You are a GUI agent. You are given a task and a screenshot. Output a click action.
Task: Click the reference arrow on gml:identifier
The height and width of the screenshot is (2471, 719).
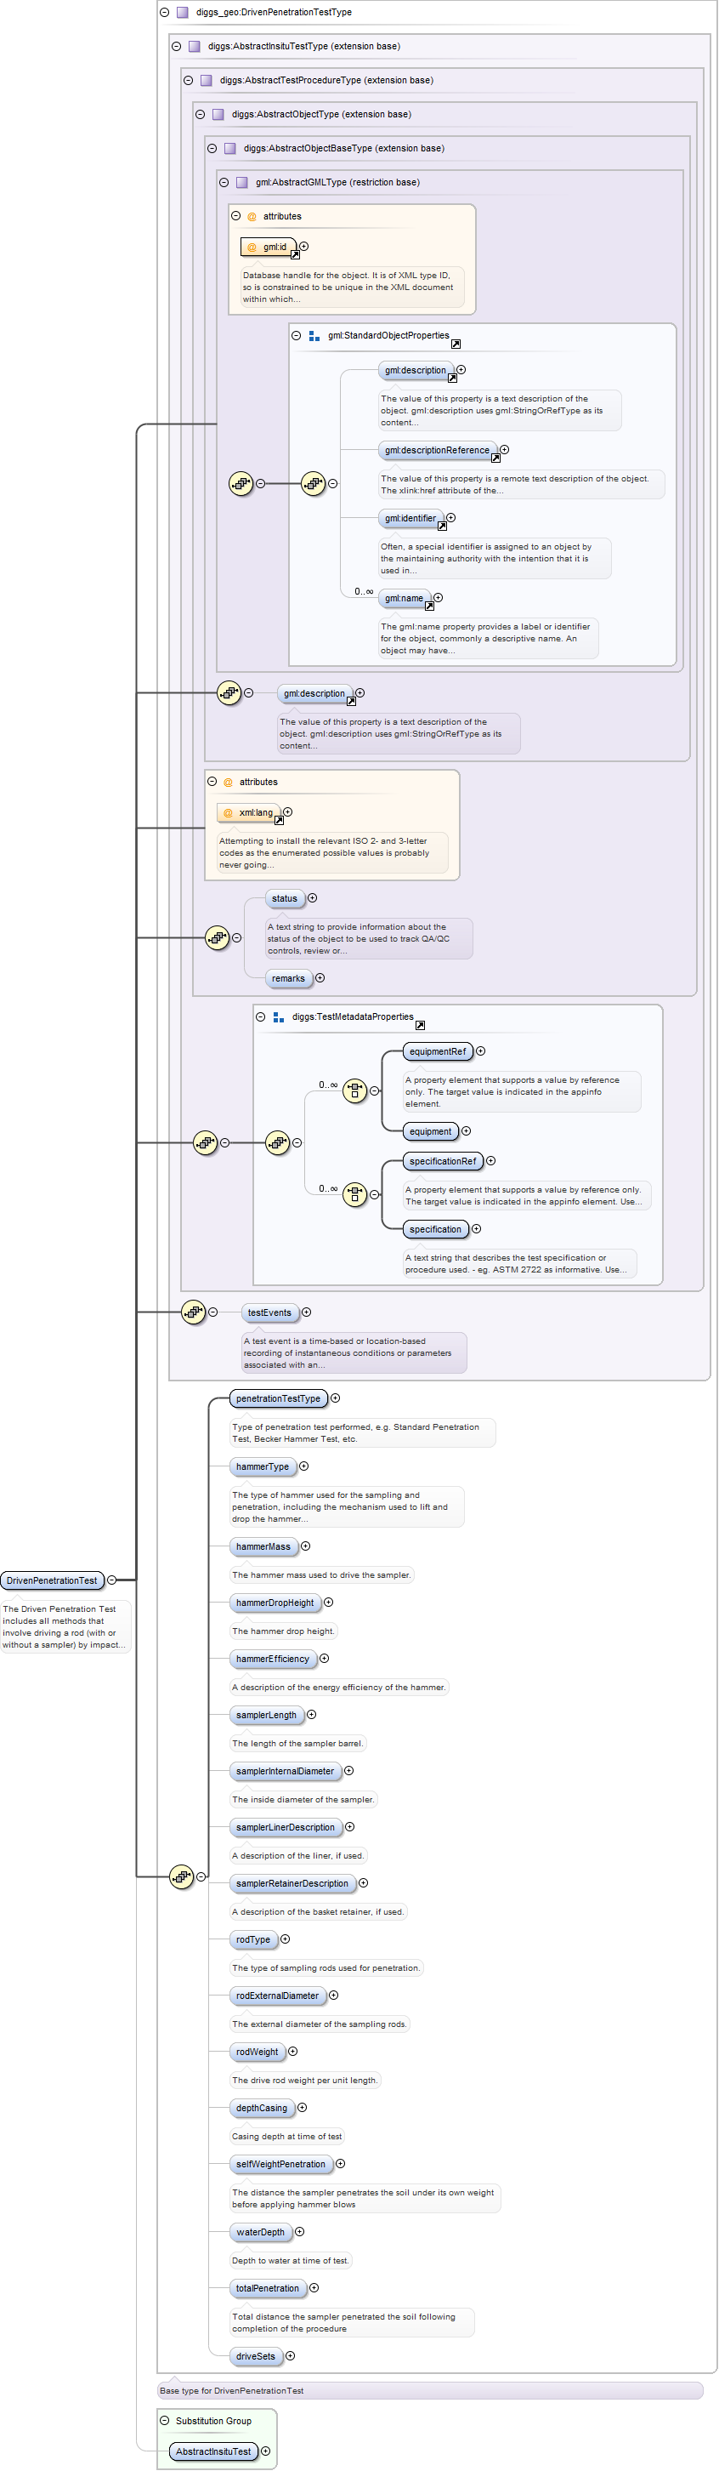point(442,526)
